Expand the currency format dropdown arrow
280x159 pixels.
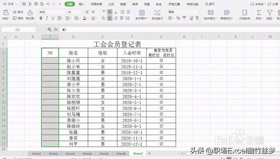coord(174,18)
